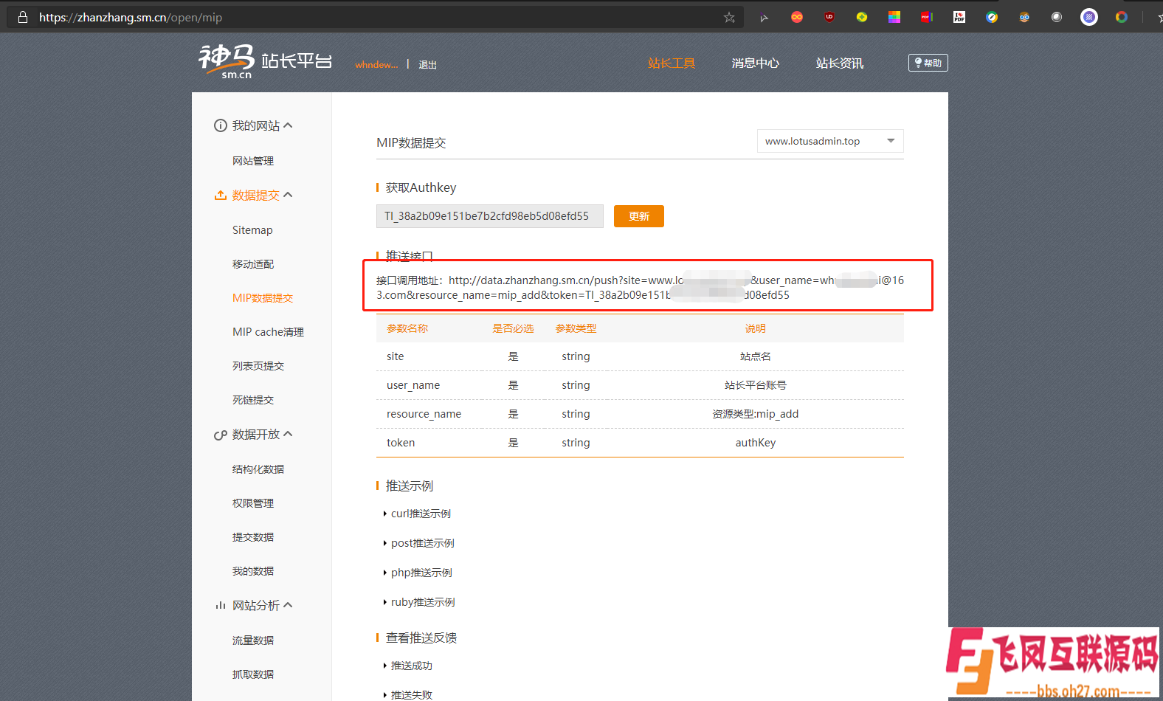Open the I Love PDF extension
1163x701 pixels.
coord(959,17)
